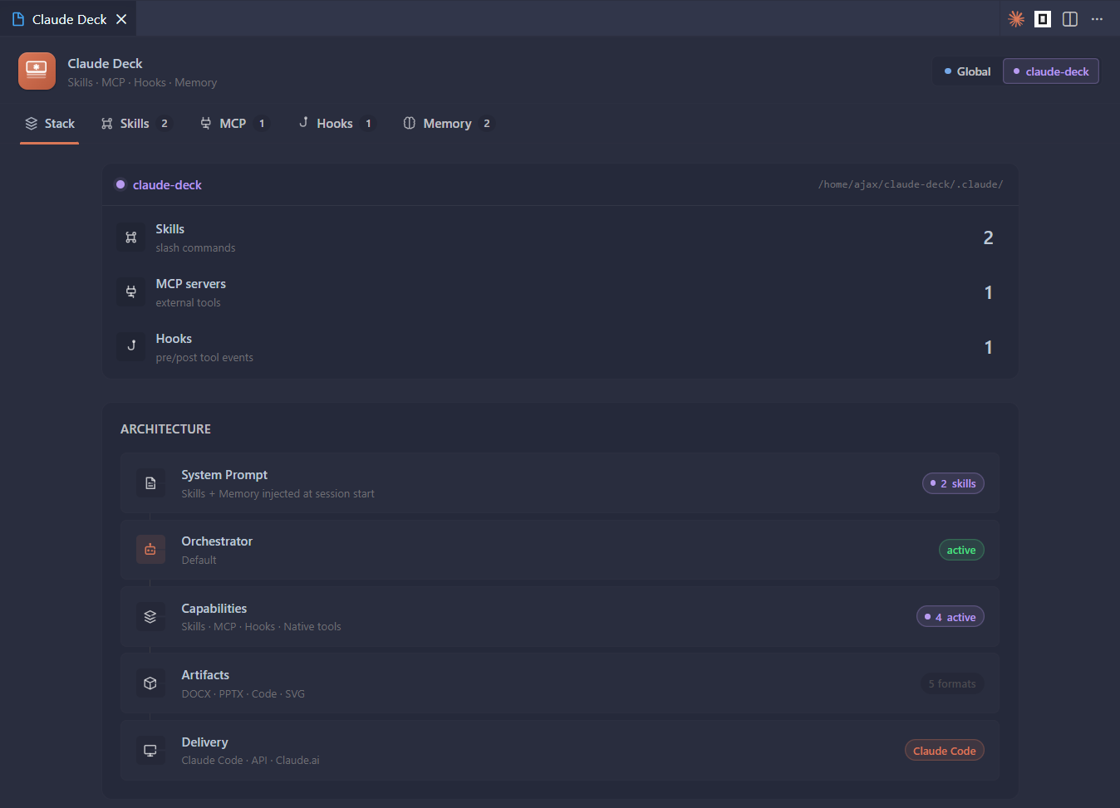Viewport: 1120px width, 808px height.
Task: Click the purple dot beside claude-deck header
Action: coord(120,184)
